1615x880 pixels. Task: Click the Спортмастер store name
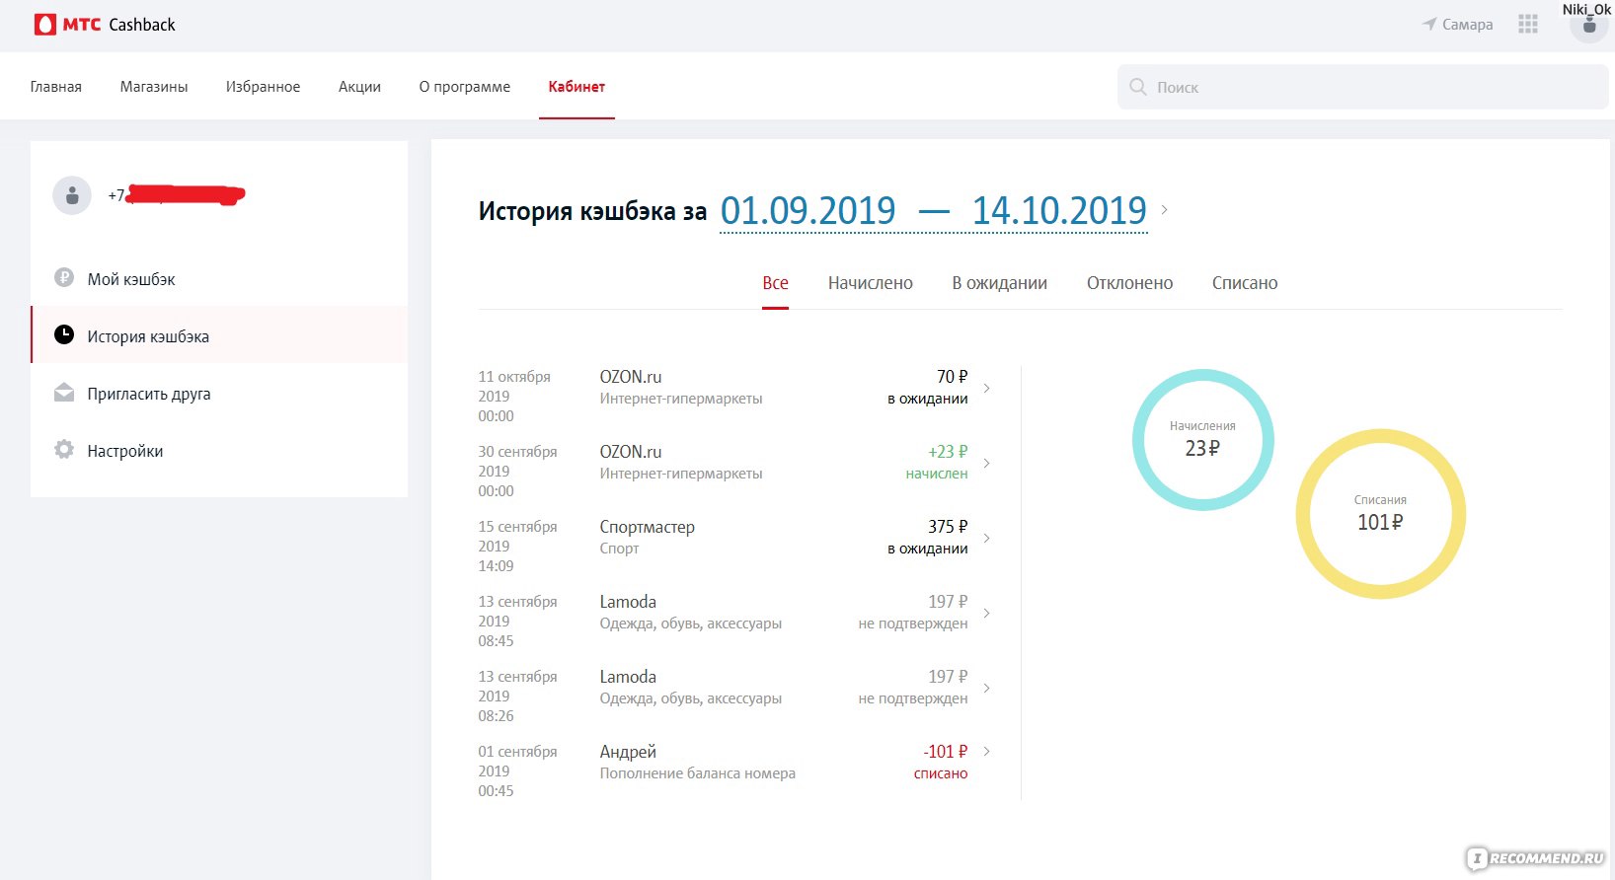coord(648,527)
